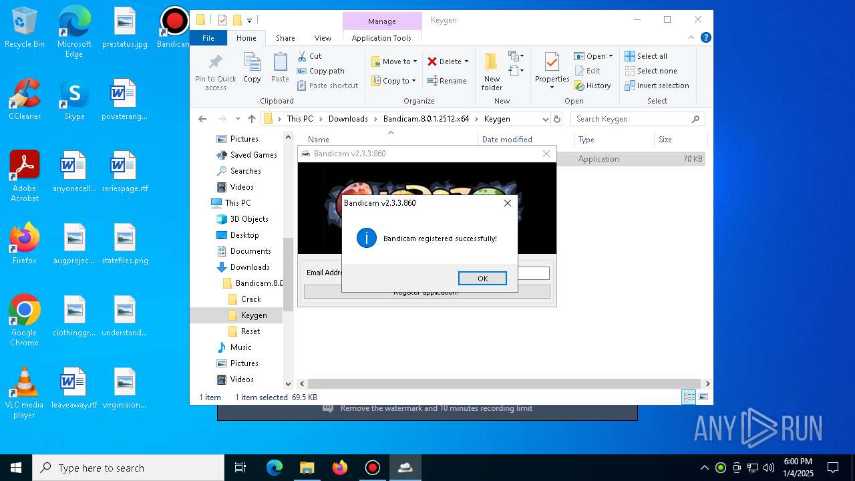Click the Rename command
The width and height of the screenshot is (855, 481).
tap(447, 81)
